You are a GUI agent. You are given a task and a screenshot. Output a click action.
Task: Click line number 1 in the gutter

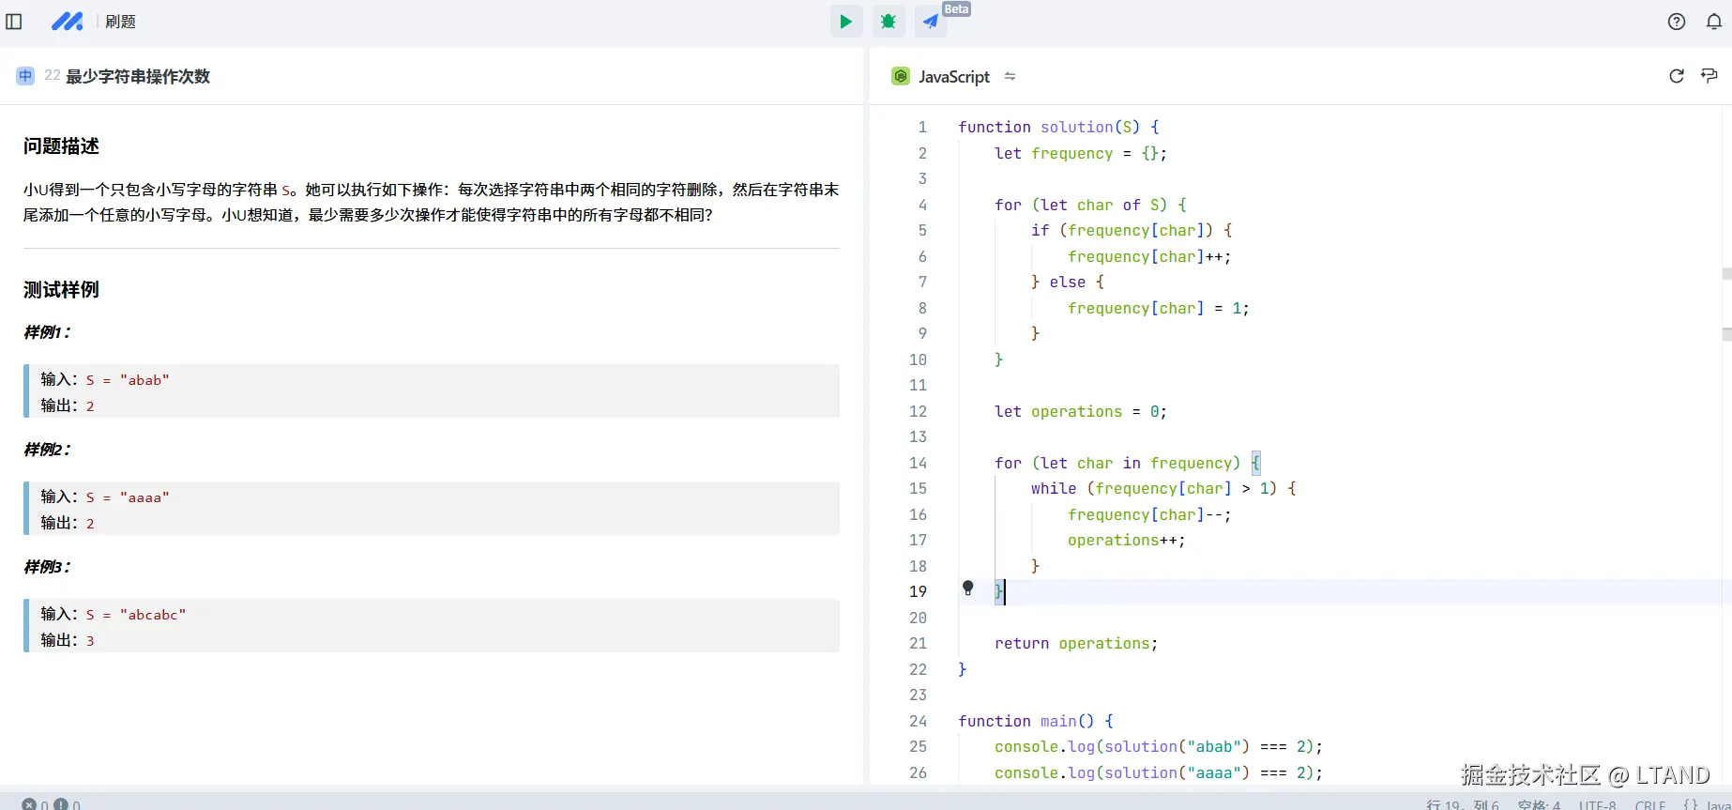(922, 127)
